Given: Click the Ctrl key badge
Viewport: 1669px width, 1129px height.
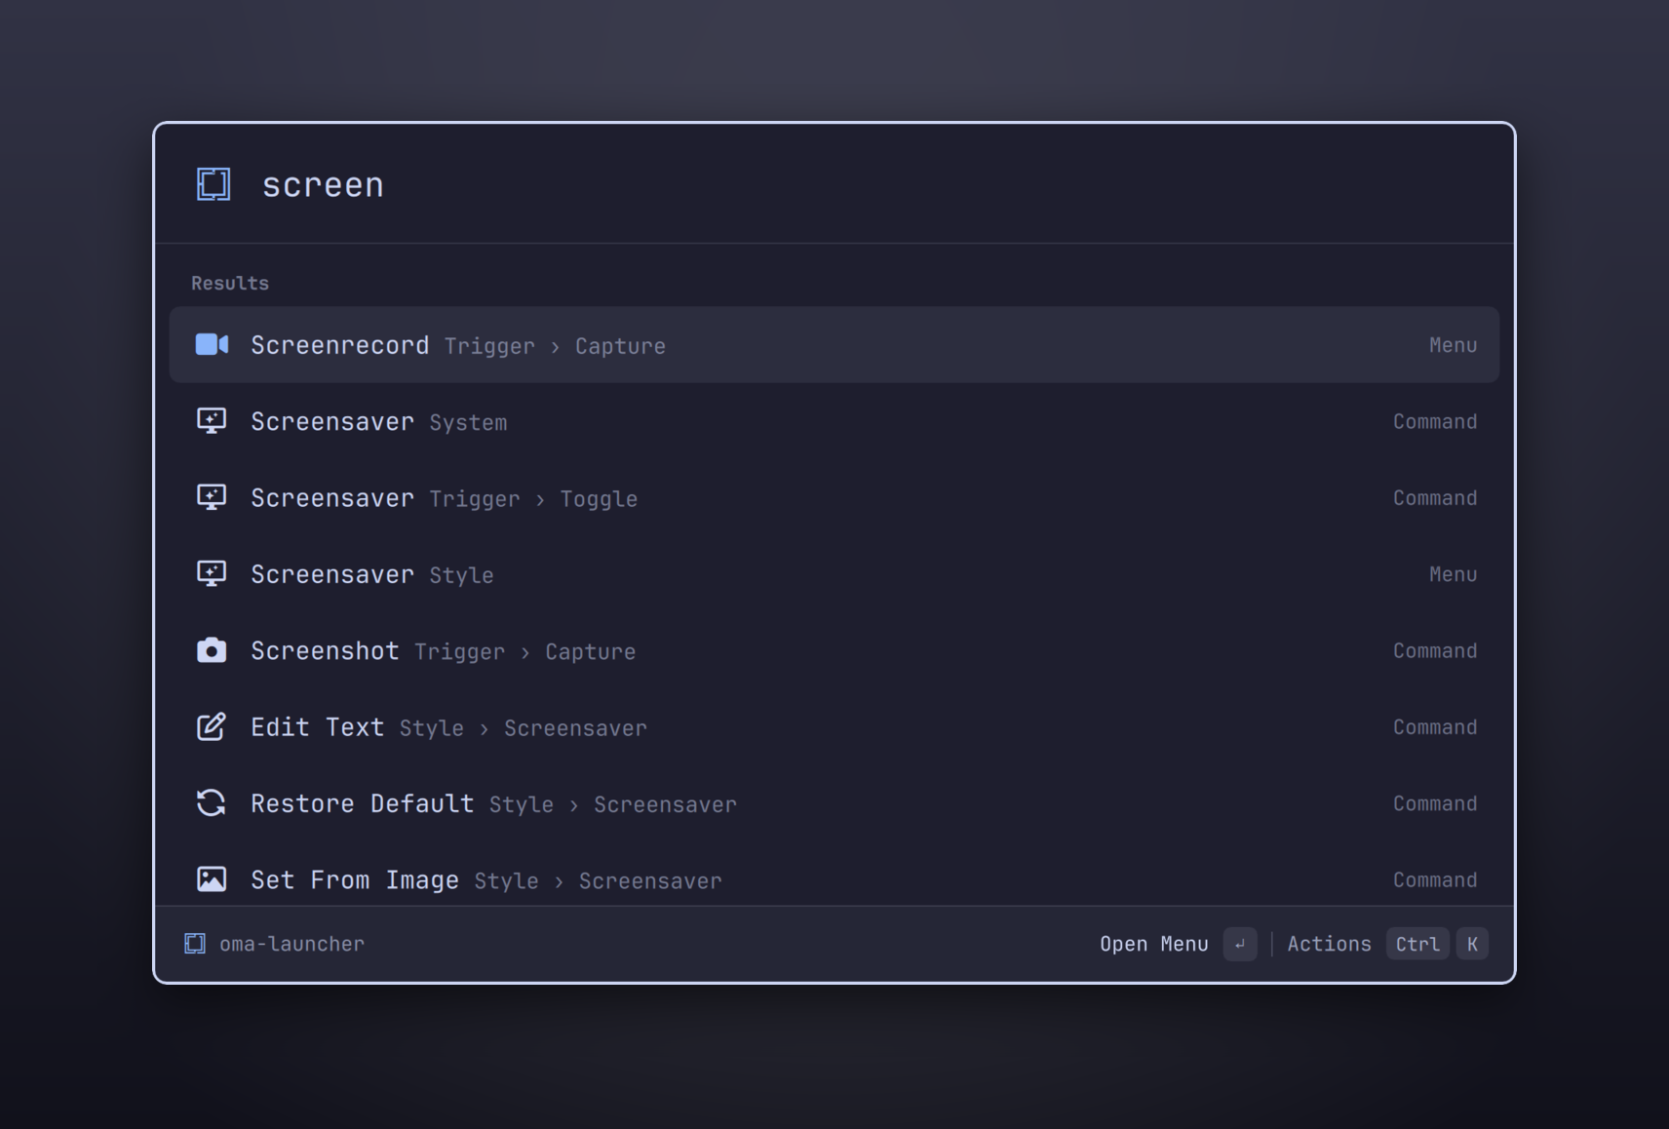Looking at the screenshot, I should coord(1417,944).
